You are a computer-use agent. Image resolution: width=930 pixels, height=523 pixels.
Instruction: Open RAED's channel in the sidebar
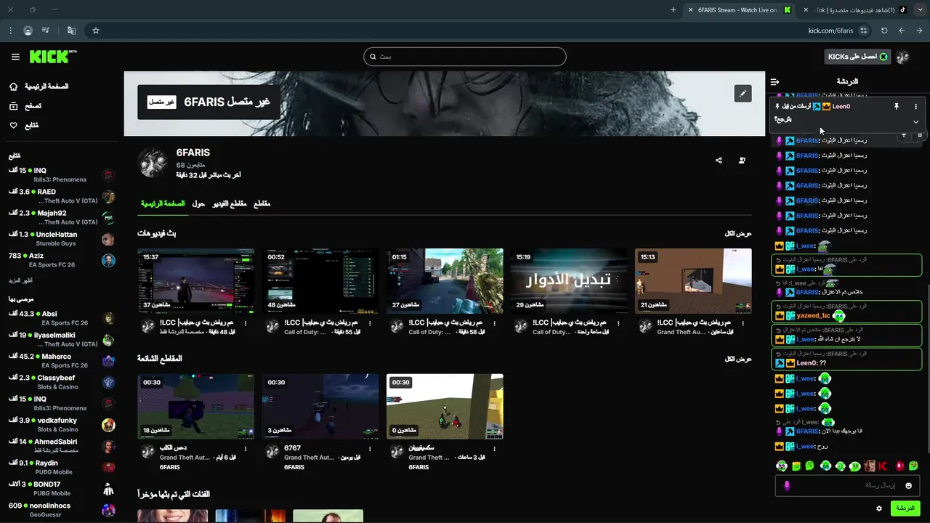coord(62,196)
